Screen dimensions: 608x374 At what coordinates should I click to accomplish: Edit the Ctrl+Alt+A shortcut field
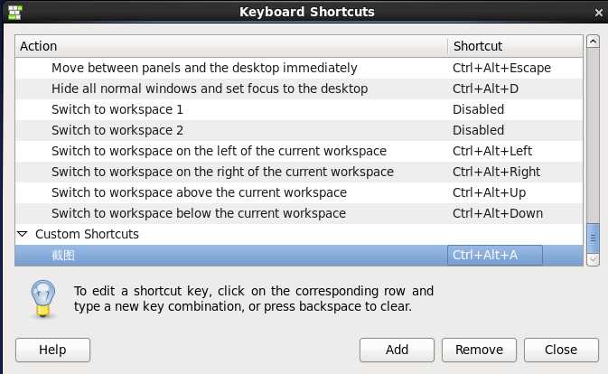click(x=495, y=256)
